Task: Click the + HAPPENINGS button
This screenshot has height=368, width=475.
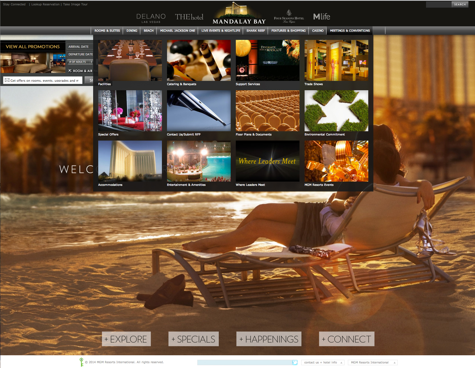Action: 269,339
